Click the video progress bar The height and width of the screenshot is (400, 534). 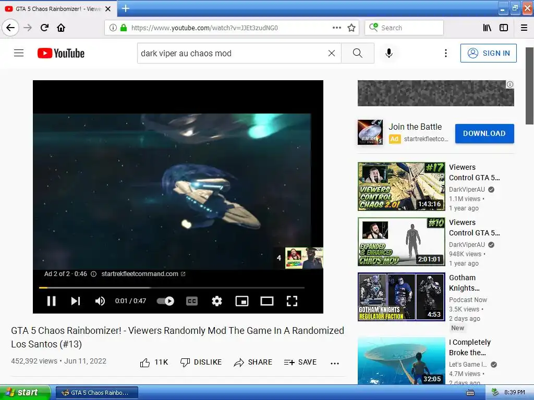tap(172, 287)
